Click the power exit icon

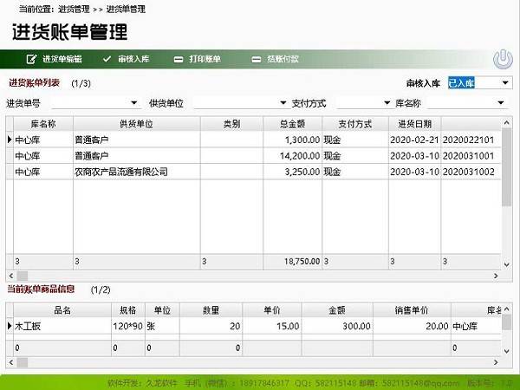503,59
